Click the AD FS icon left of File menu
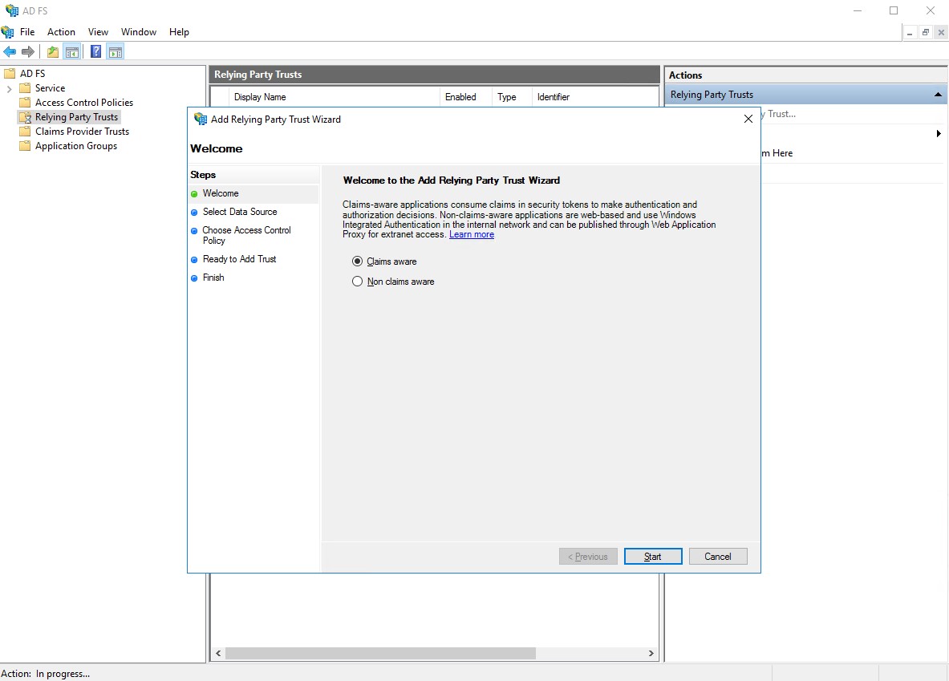Screen dimensions: 949x681 point(6,31)
